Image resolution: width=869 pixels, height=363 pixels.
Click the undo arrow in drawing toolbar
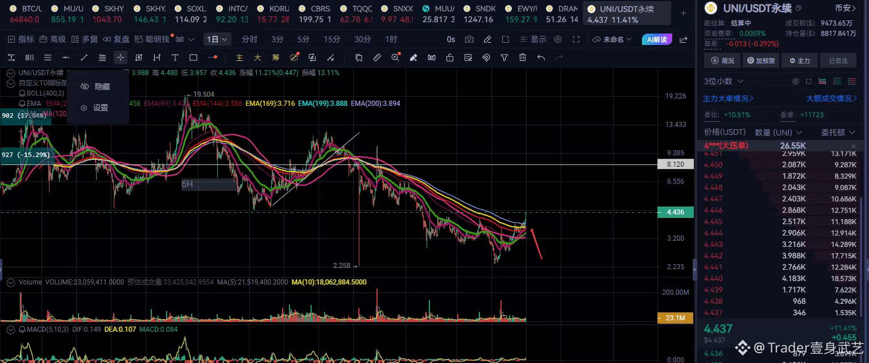point(541,57)
